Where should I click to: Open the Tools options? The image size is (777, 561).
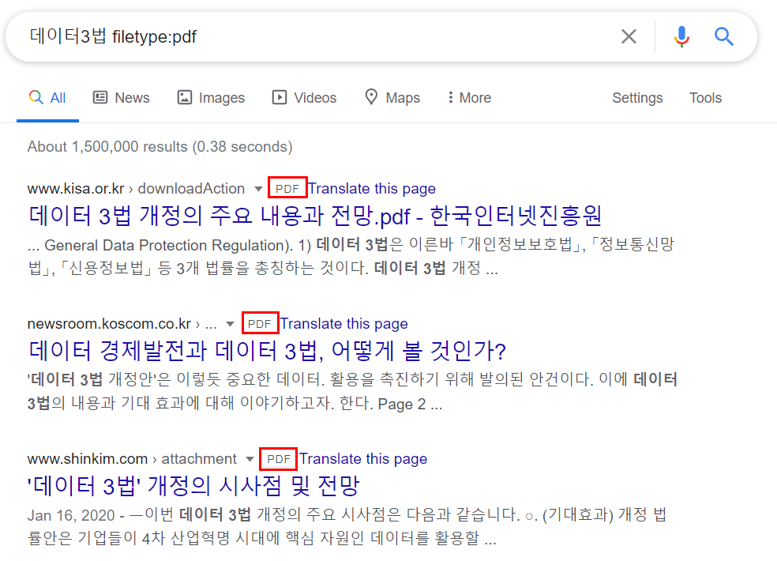705,98
